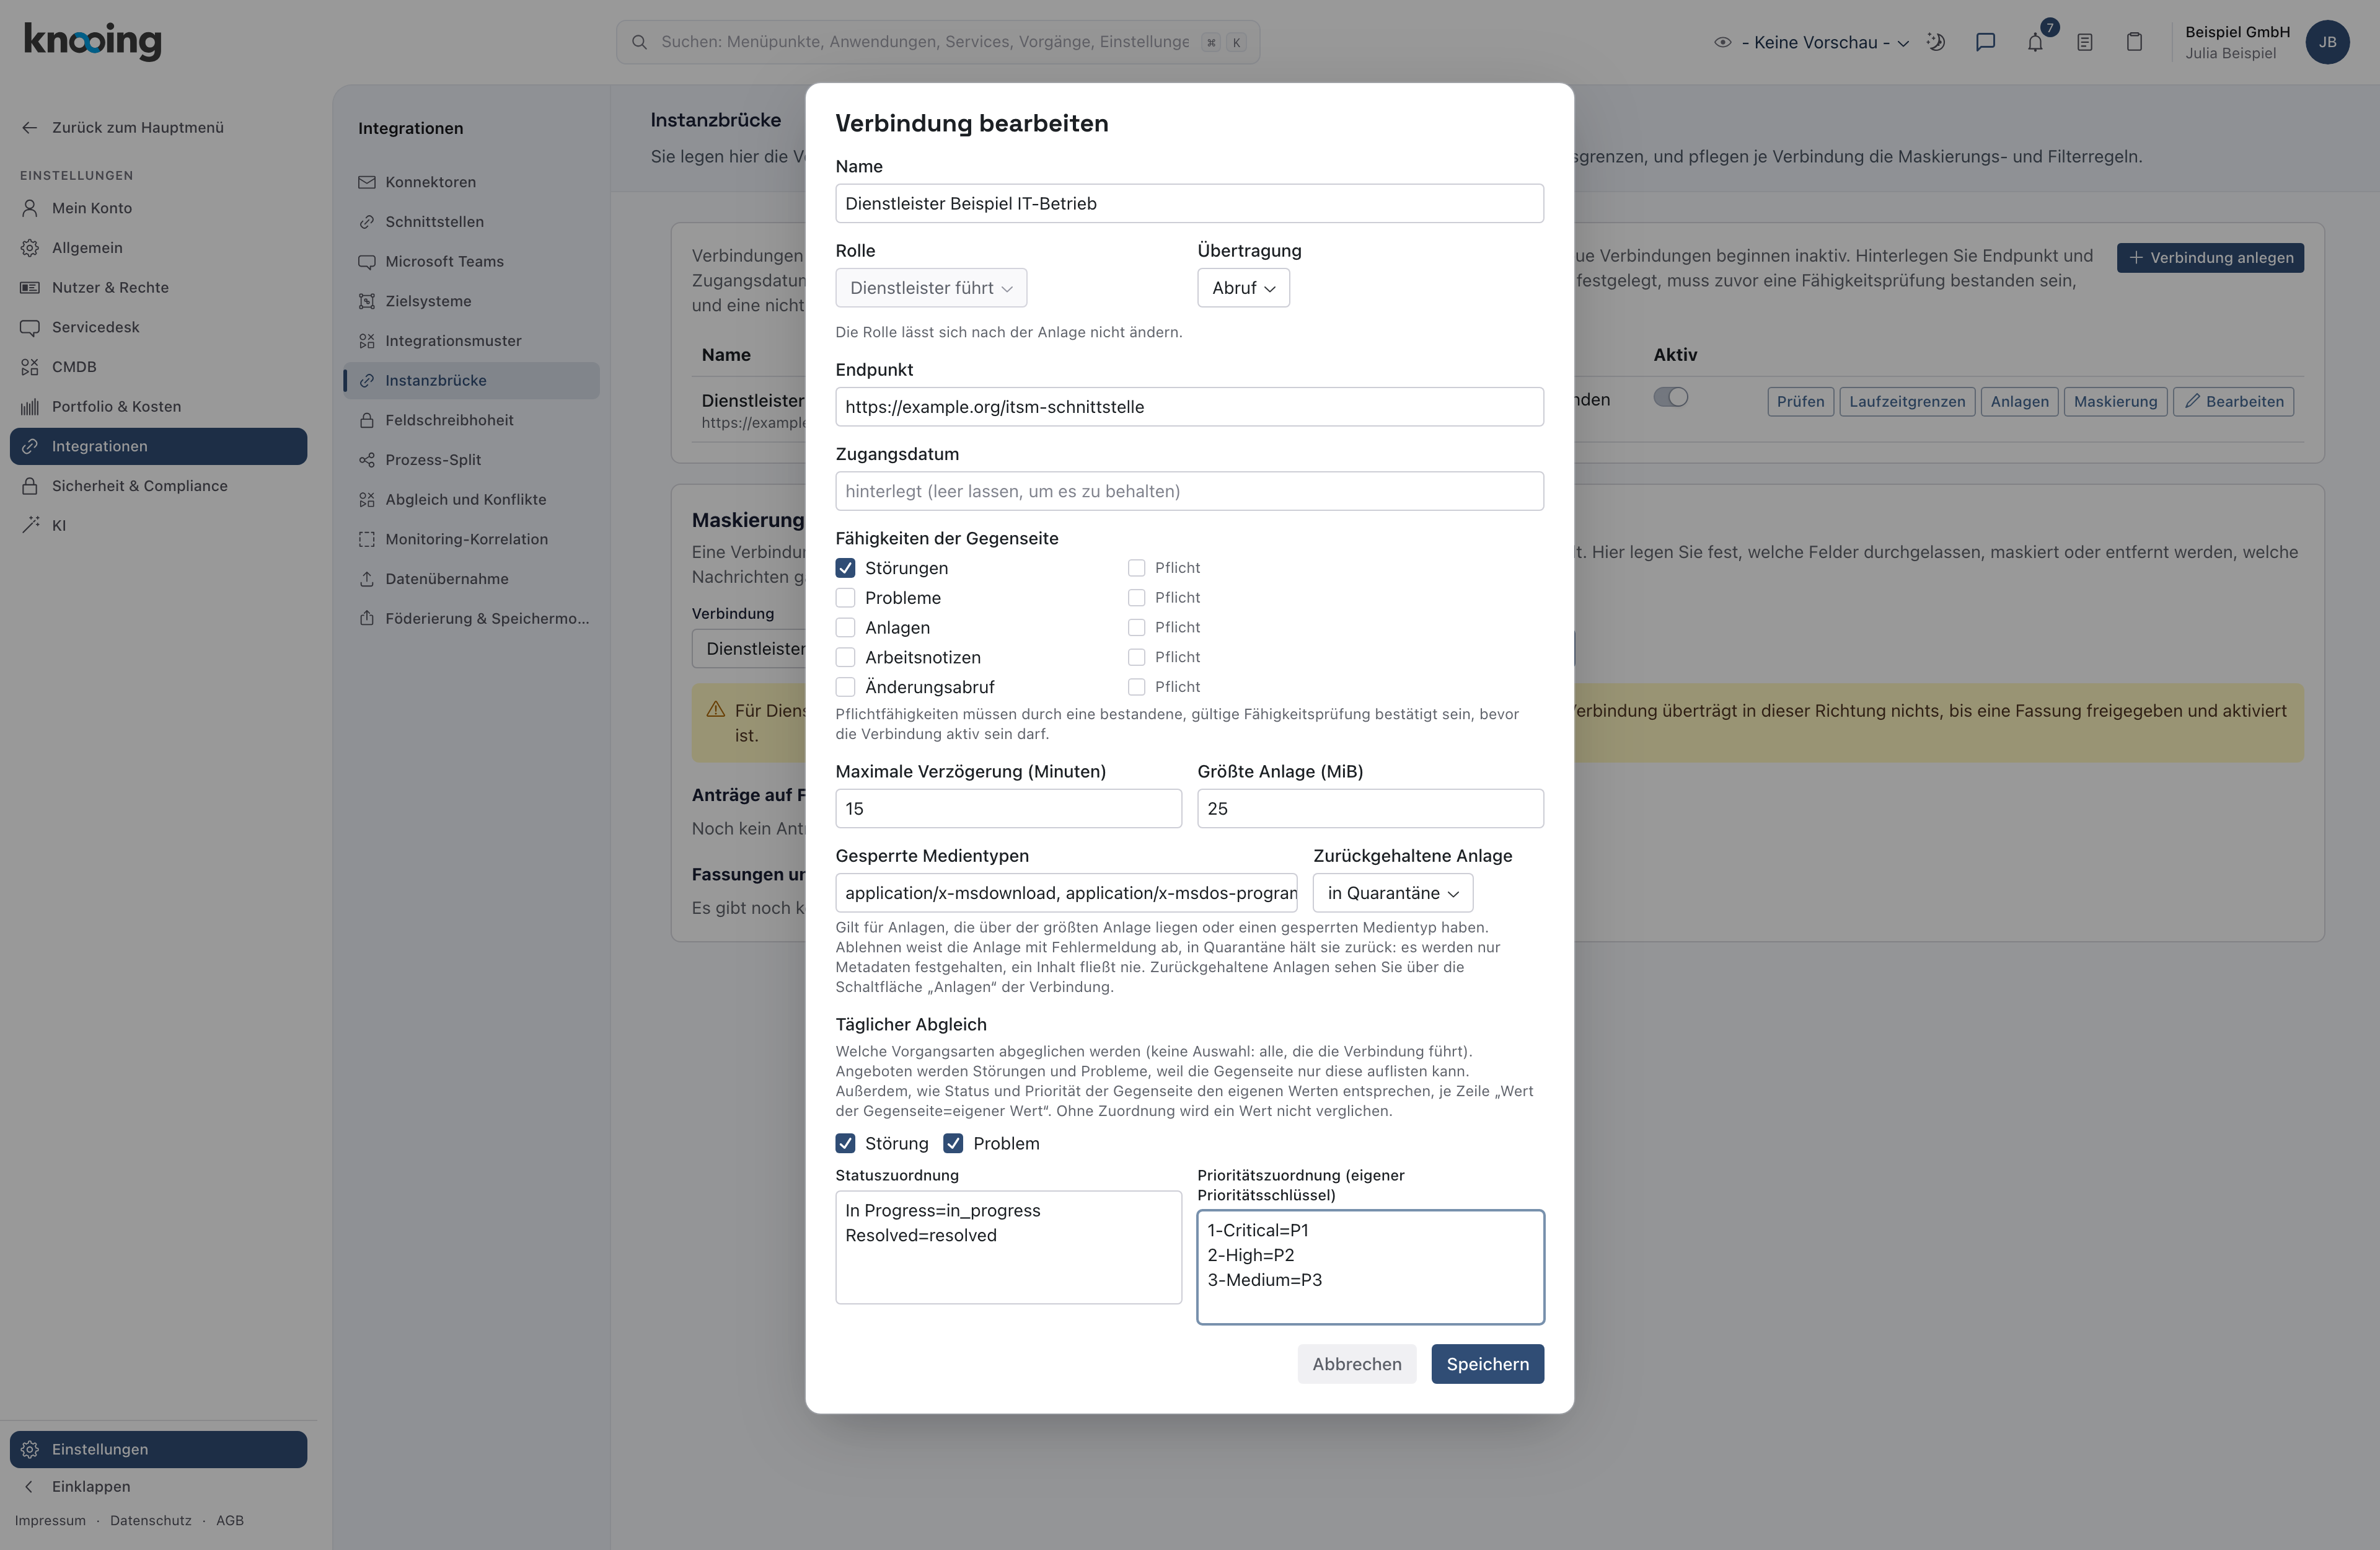
Task: Click the Portfolio & Kosten chart icon
Action: pos(30,406)
